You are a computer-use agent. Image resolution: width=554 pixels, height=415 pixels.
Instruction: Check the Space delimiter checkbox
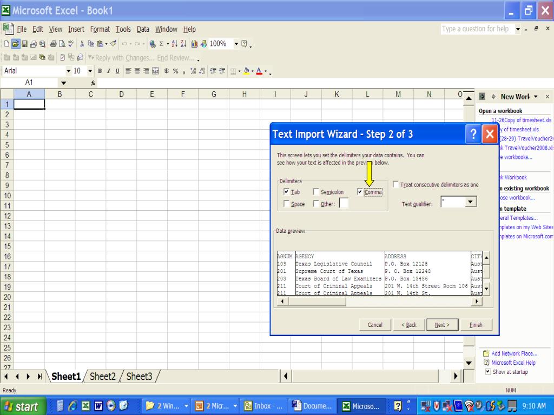pos(287,204)
